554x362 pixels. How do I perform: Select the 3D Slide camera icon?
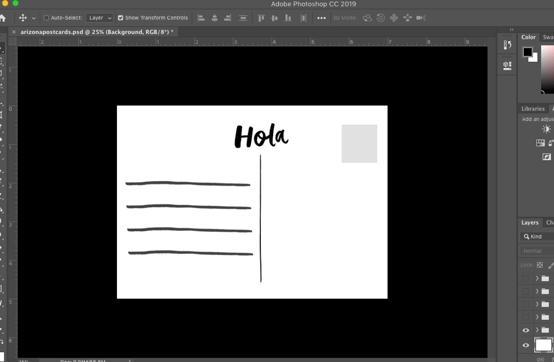[407, 18]
